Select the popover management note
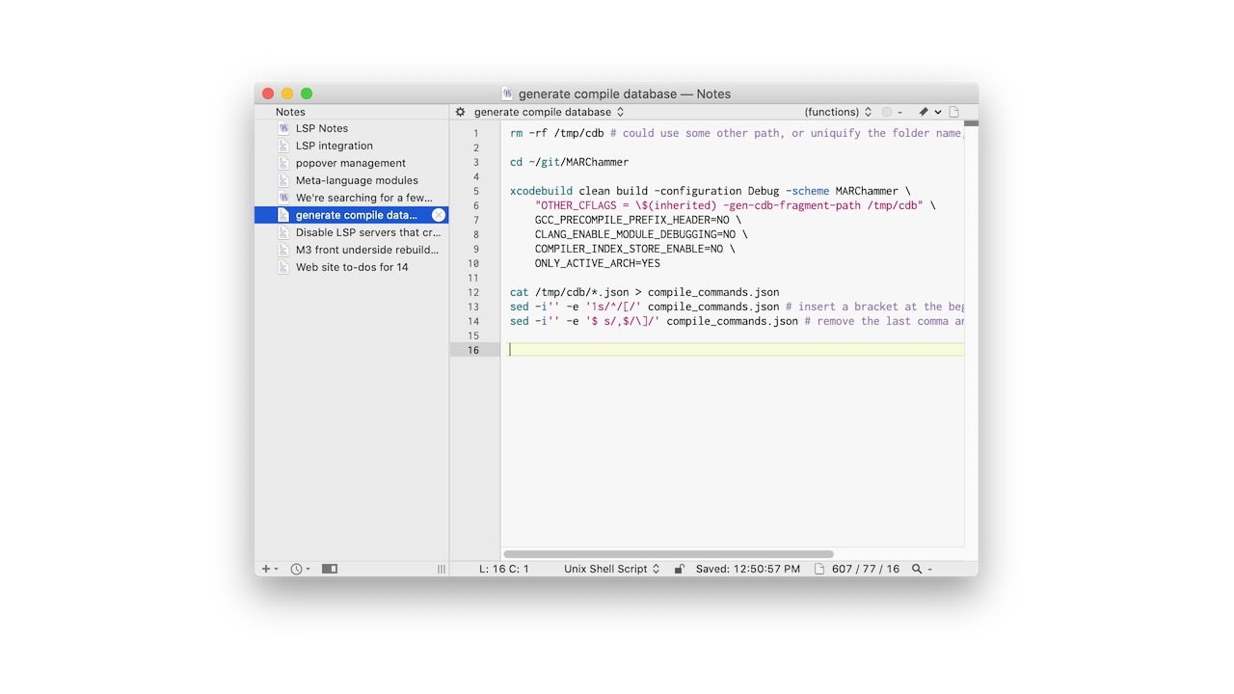Image resolution: width=1234 pixels, height=694 pixels. [x=350, y=163]
